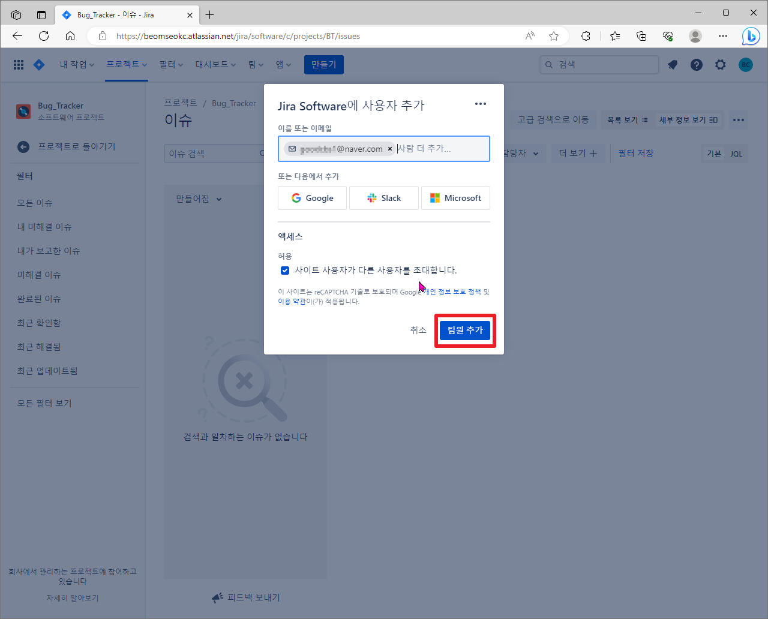Open the notifications icon in Jira header
The image size is (768, 619).
(673, 65)
